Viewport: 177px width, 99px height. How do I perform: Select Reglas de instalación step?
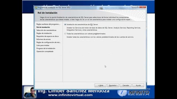click(44, 33)
